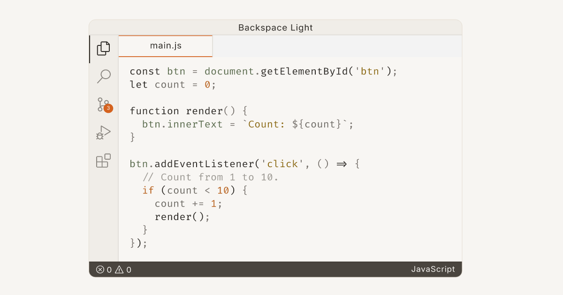This screenshot has width=563, height=295.
Task: Click the comment '// Count from 1 to 10.'
Action: [x=211, y=177]
